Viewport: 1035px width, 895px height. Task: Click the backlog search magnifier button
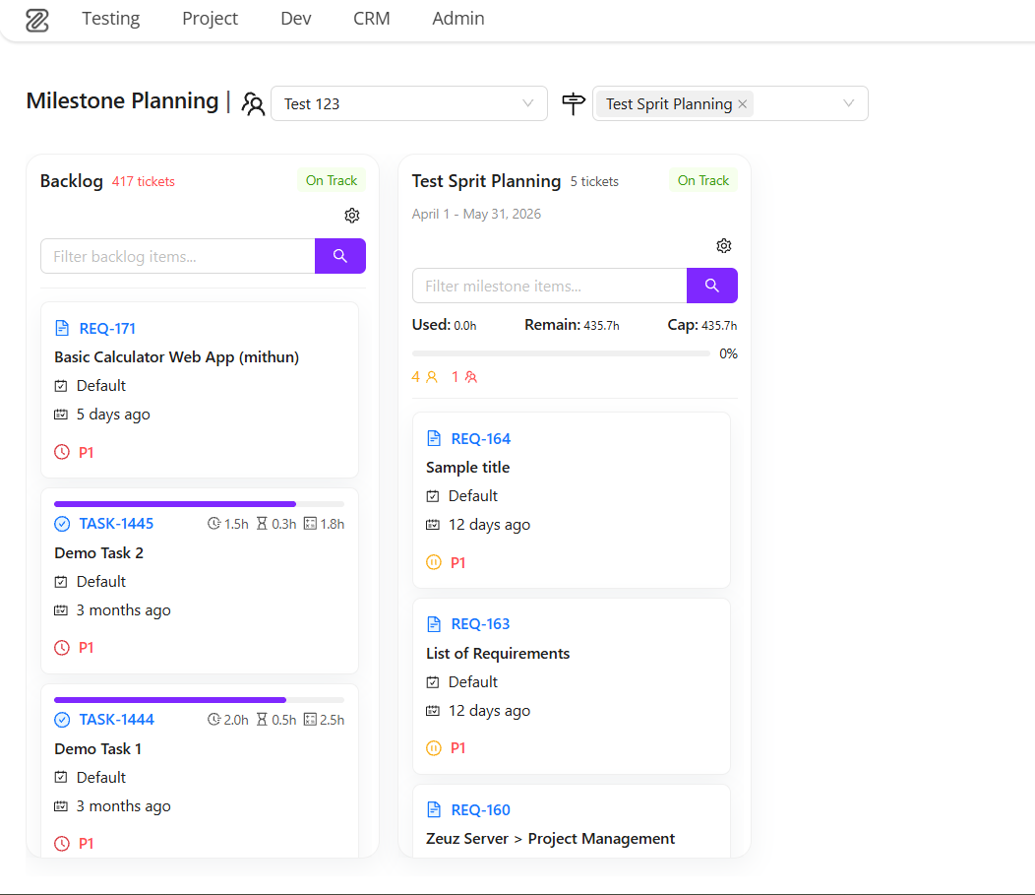click(x=340, y=256)
